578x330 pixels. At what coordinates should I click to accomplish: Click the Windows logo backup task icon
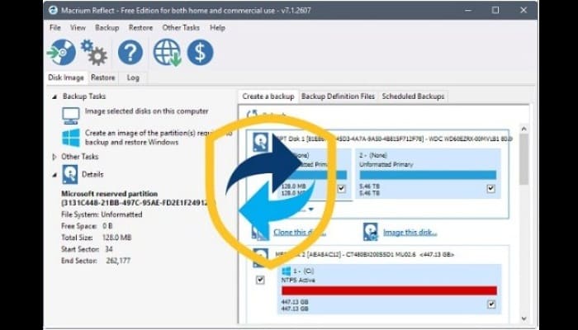point(71,138)
